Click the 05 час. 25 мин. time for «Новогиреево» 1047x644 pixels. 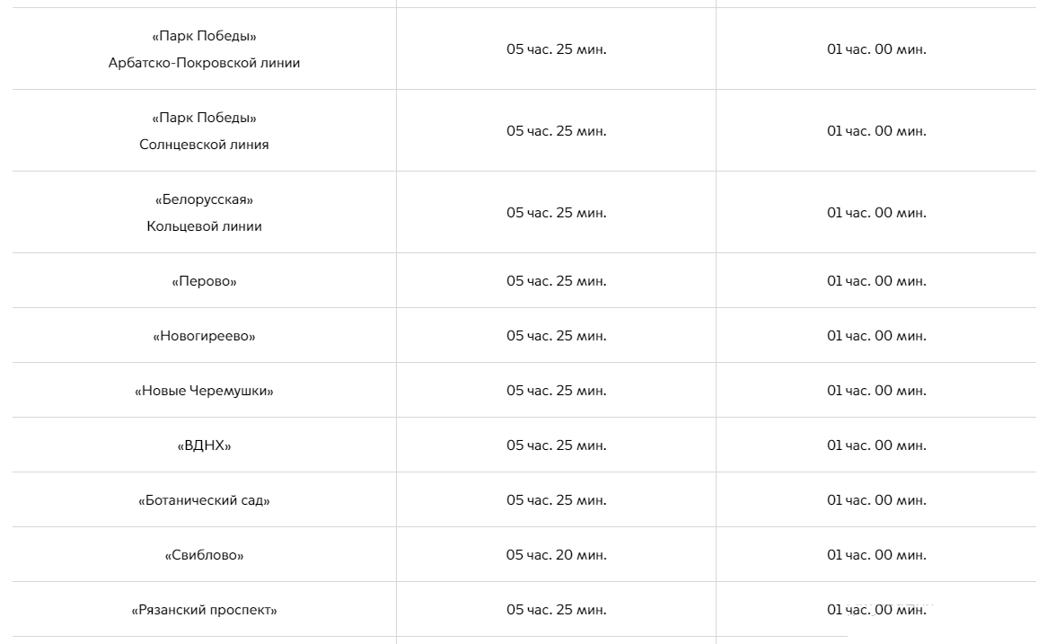pyautogui.click(x=556, y=336)
